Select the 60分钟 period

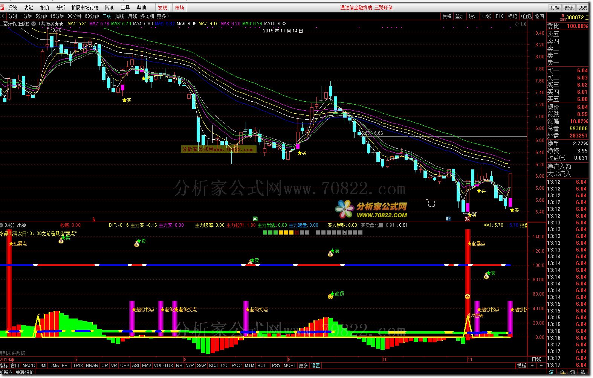(x=92, y=16)
